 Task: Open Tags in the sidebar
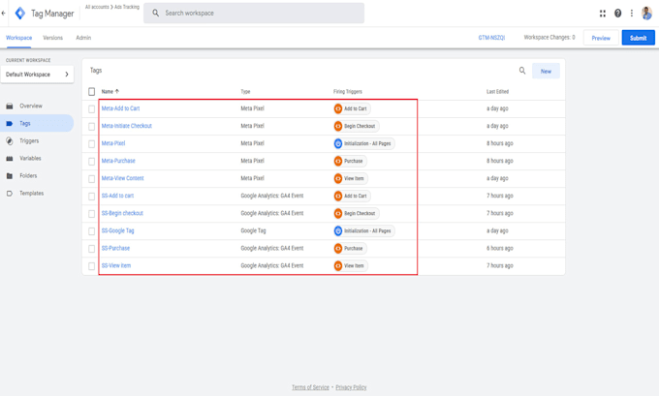point(37,124)
